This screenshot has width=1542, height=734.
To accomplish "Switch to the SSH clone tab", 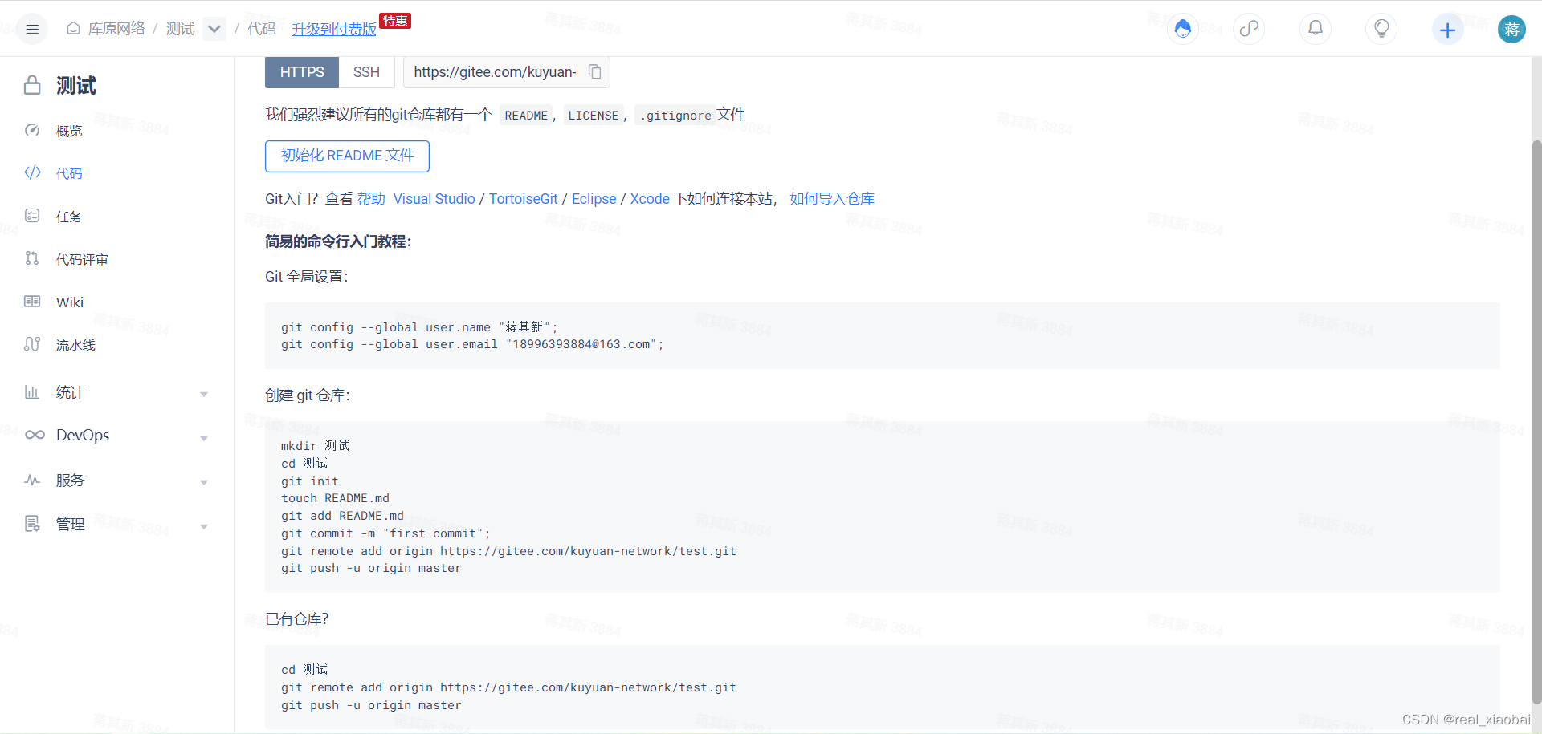I will click(366, 72).
